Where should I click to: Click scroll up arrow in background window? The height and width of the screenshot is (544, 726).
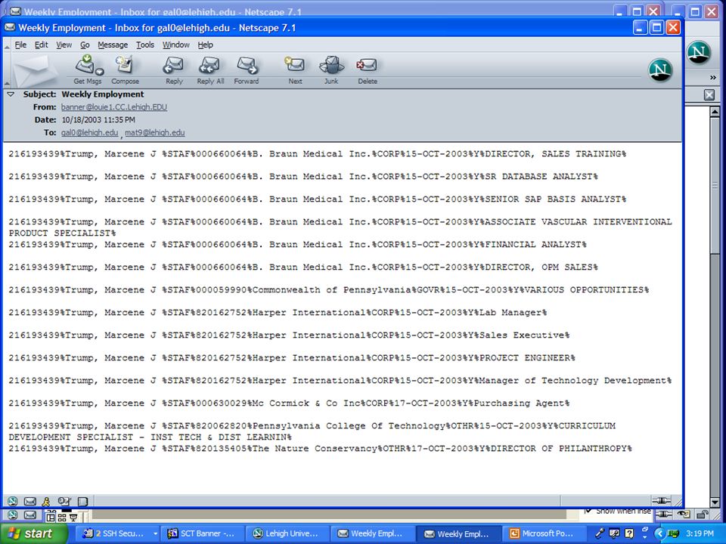715,112
